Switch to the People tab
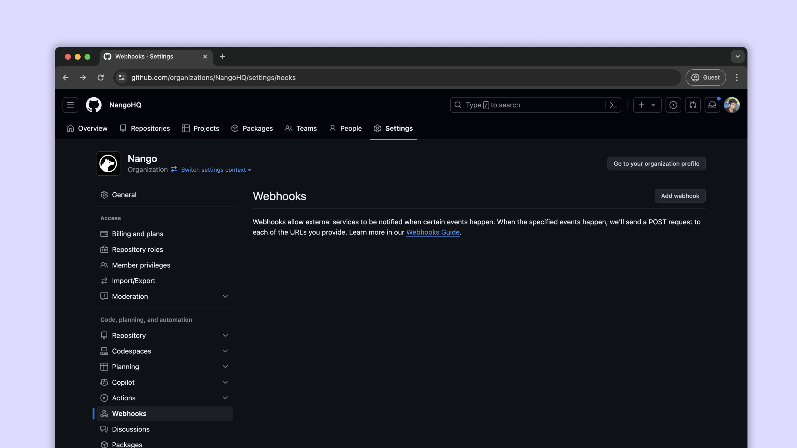The image size is (797, 448). tap(345, 128)
